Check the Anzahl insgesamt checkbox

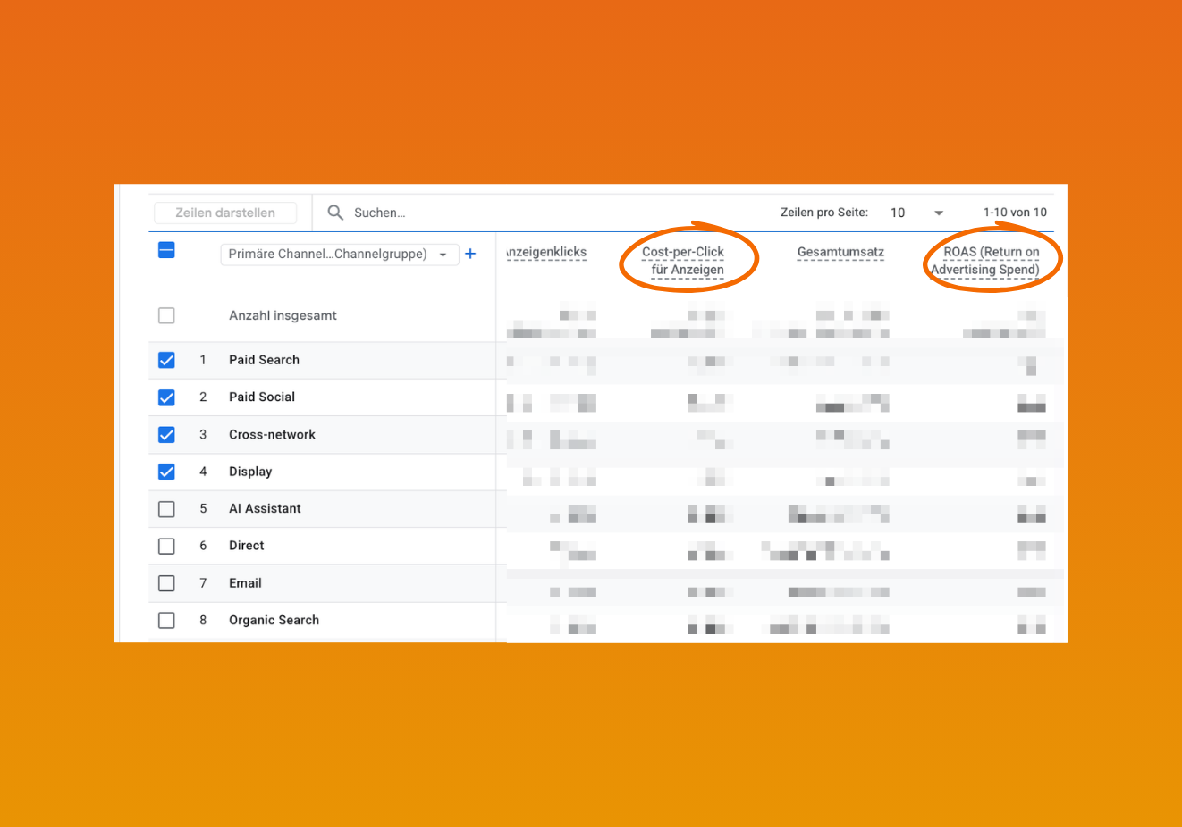click(166, 315)
